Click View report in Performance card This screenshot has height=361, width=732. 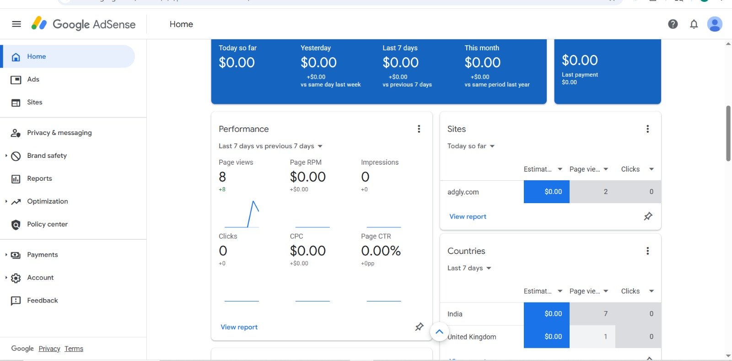tap(239, 327)
